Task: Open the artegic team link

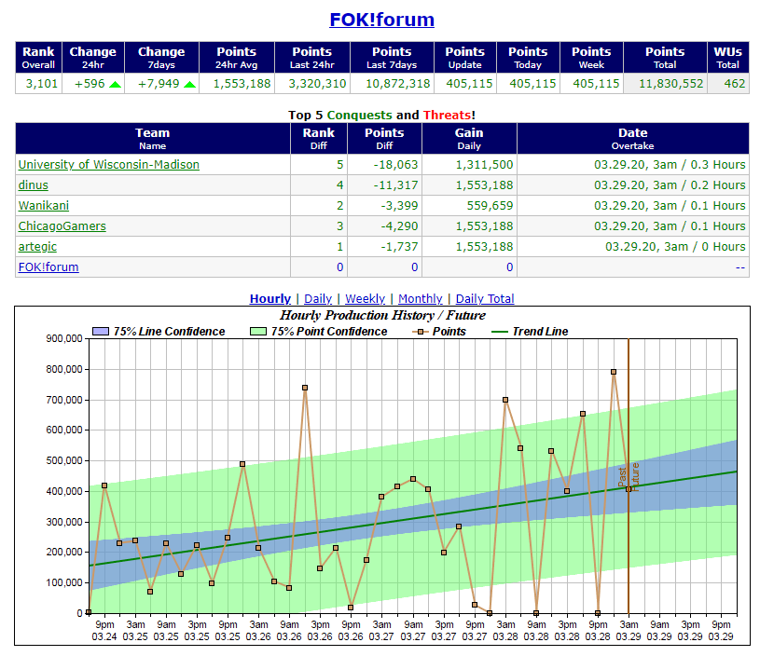Action: pyautogui.click(x=38, y=247)
